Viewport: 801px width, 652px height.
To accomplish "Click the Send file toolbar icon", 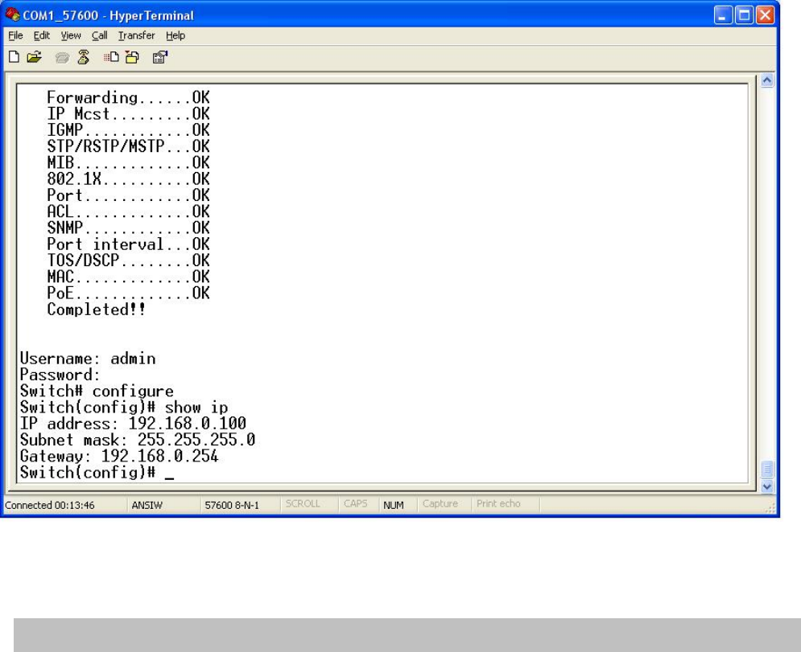I will pyautogui.click(x=111, y=57).
